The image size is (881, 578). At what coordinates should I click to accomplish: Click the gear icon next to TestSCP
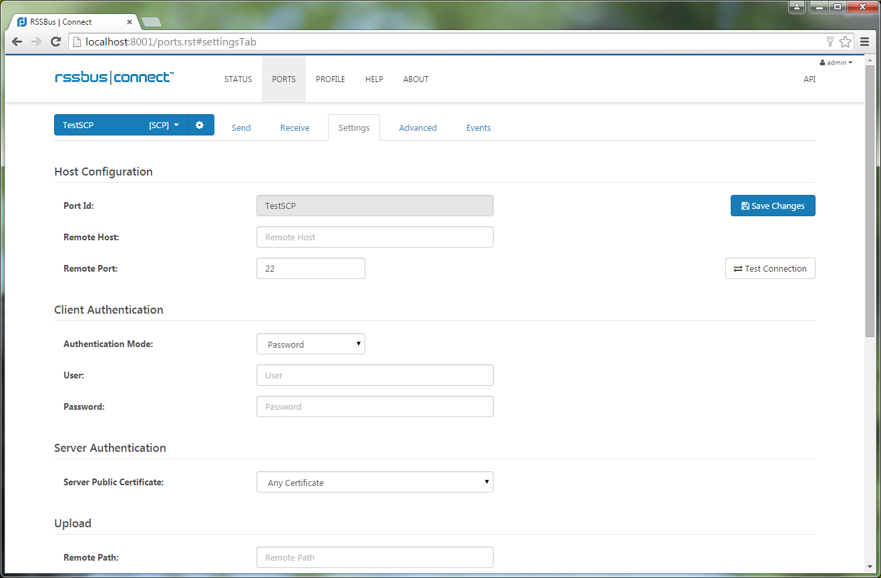tap(200, 125)
